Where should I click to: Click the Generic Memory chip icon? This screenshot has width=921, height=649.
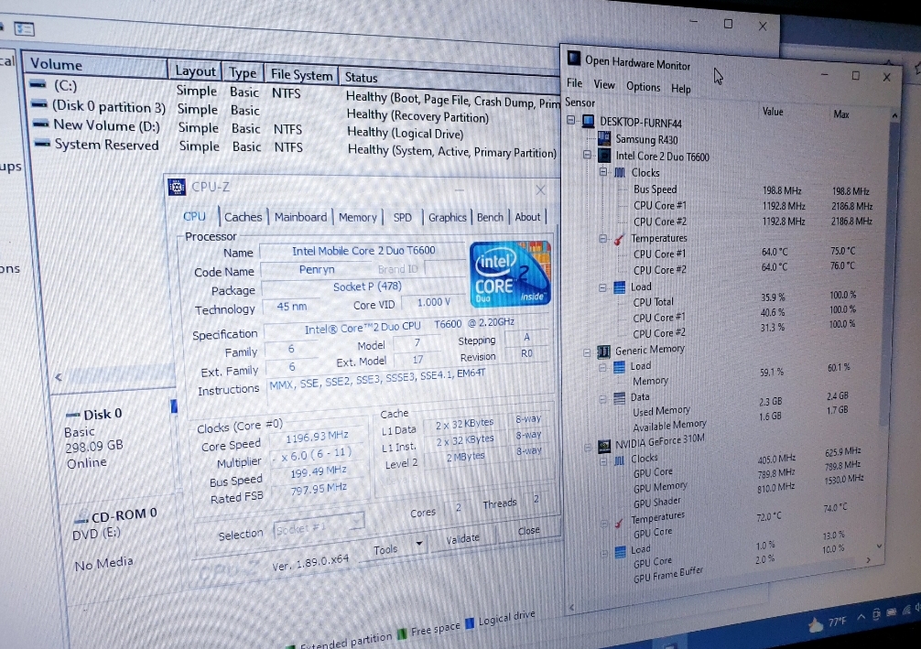(604, 351)
